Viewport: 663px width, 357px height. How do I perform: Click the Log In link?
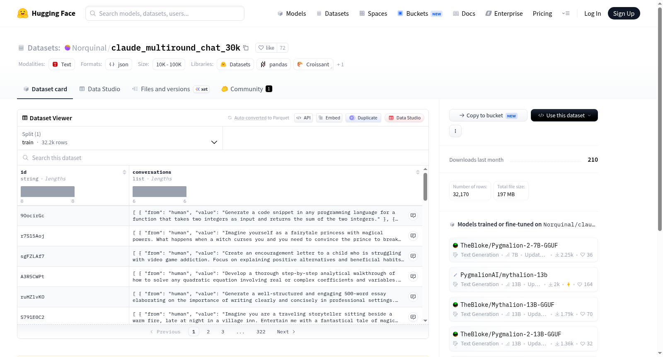click(x=593, y=13)
